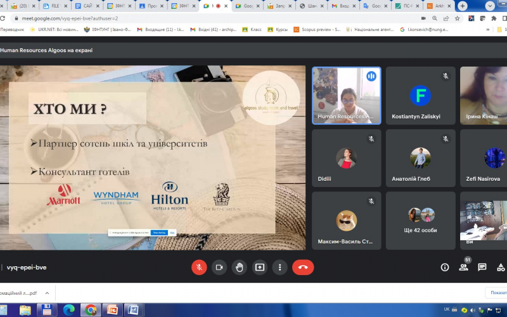Open the Класс bookmark
The image size is (507, 317).
click(x=252, y=29)
